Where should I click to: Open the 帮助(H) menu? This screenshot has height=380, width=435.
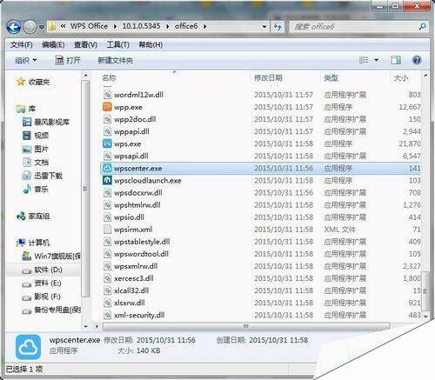151,44
